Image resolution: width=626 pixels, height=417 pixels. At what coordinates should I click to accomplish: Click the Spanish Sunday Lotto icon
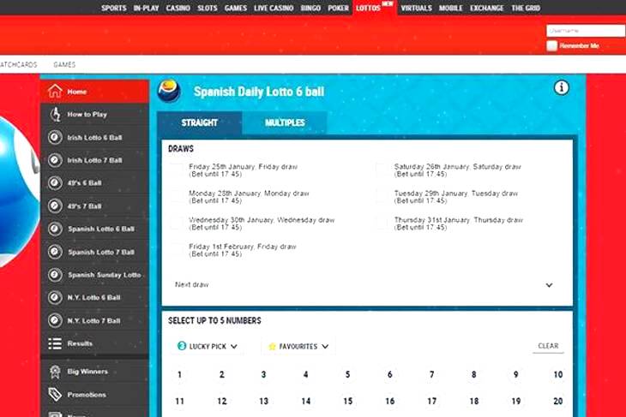(55, 275)
